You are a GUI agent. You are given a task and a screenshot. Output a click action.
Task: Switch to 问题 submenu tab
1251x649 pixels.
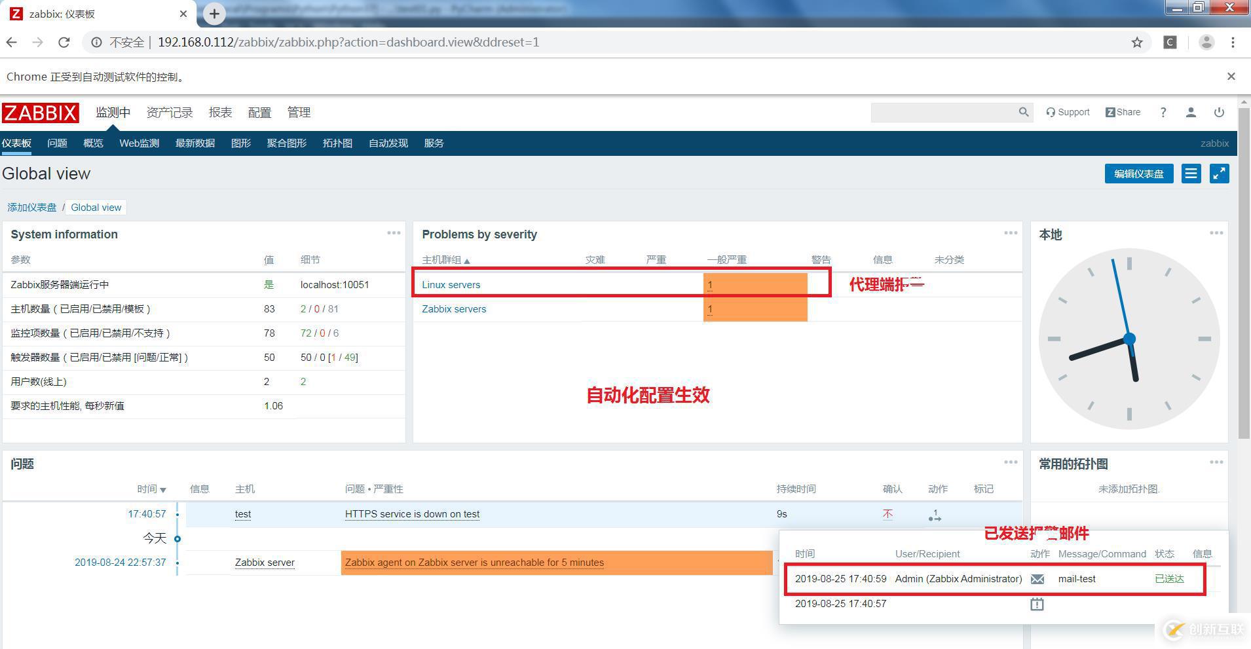pyautogui.click(x=57, y=143)
